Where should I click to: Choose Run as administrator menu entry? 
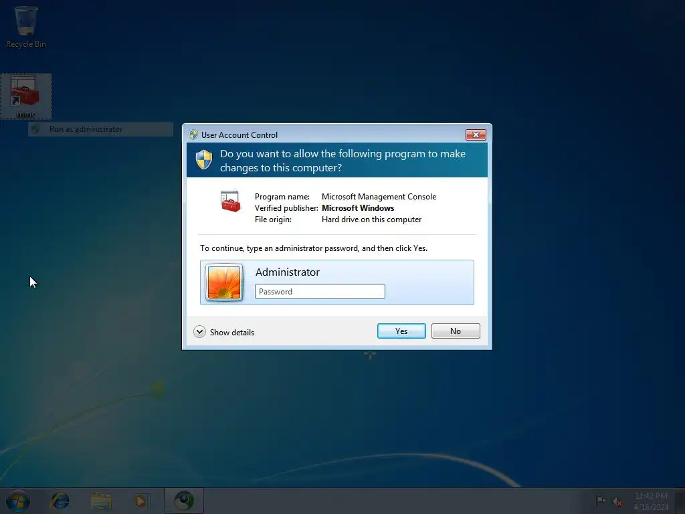[100, 129]
